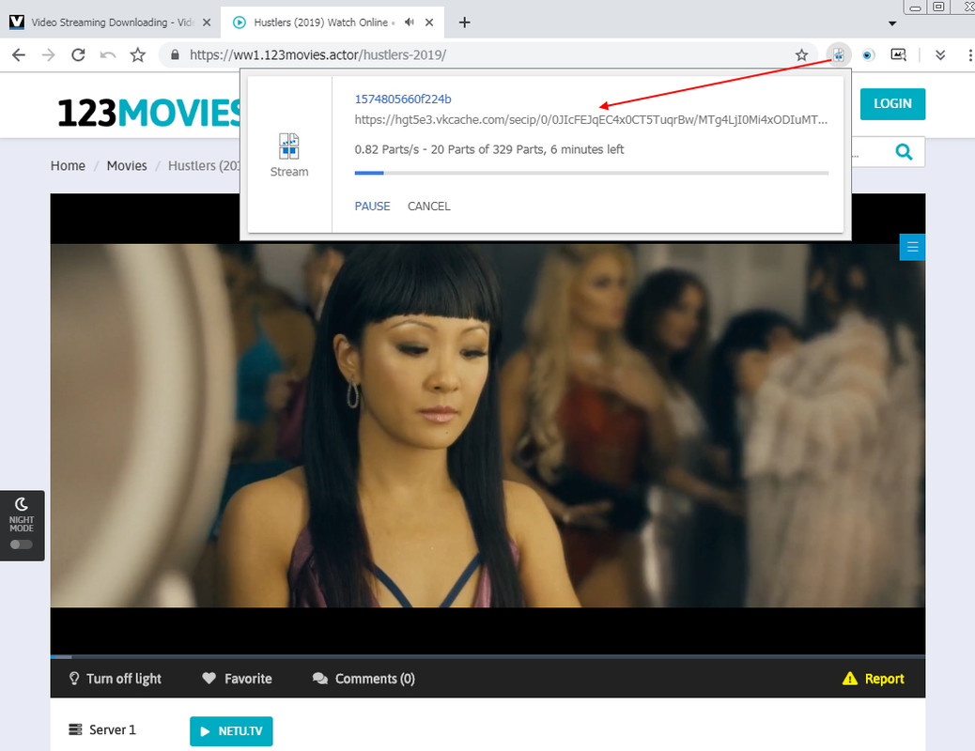Pause the stream download

pos(373,206)
